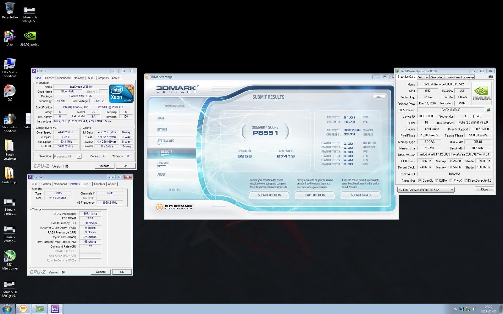Select SYSTEM INFO in 3DMark Vantage
The height and width of the screenshot is (314, 503).
(166, 141)
